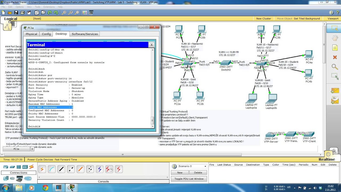
Task: Reset zoom with the R magnifier
Action: (70, 13)
